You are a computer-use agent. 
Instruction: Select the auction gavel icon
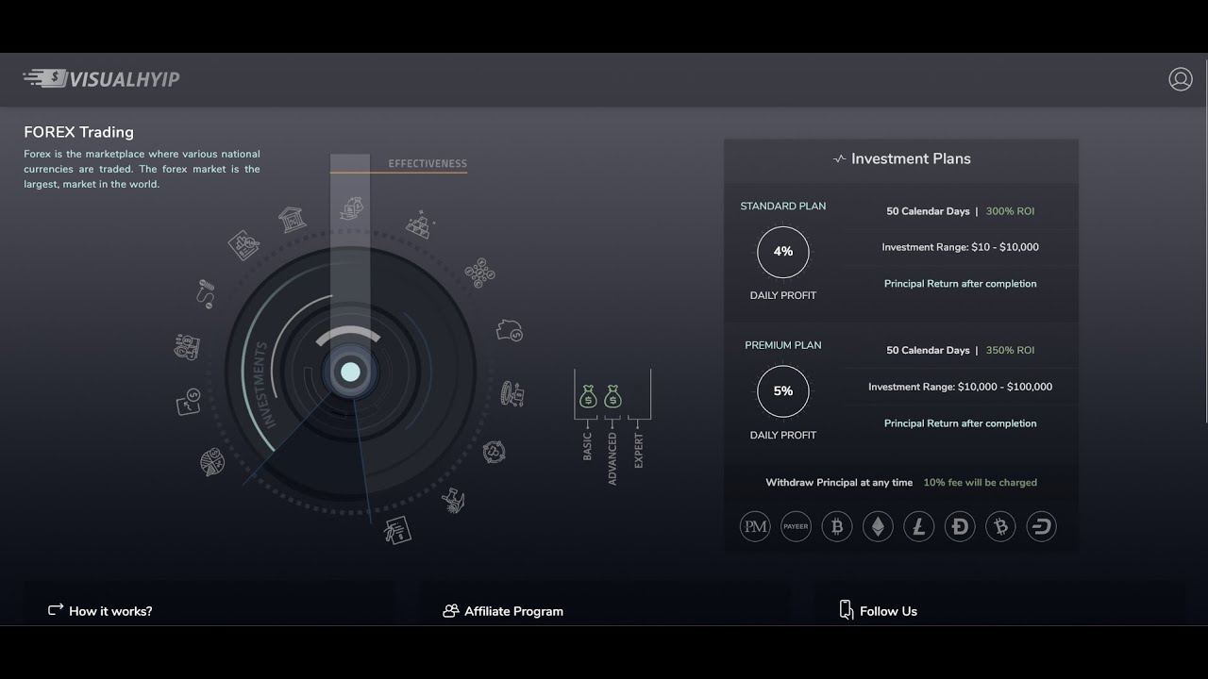[x=454, y=500]
